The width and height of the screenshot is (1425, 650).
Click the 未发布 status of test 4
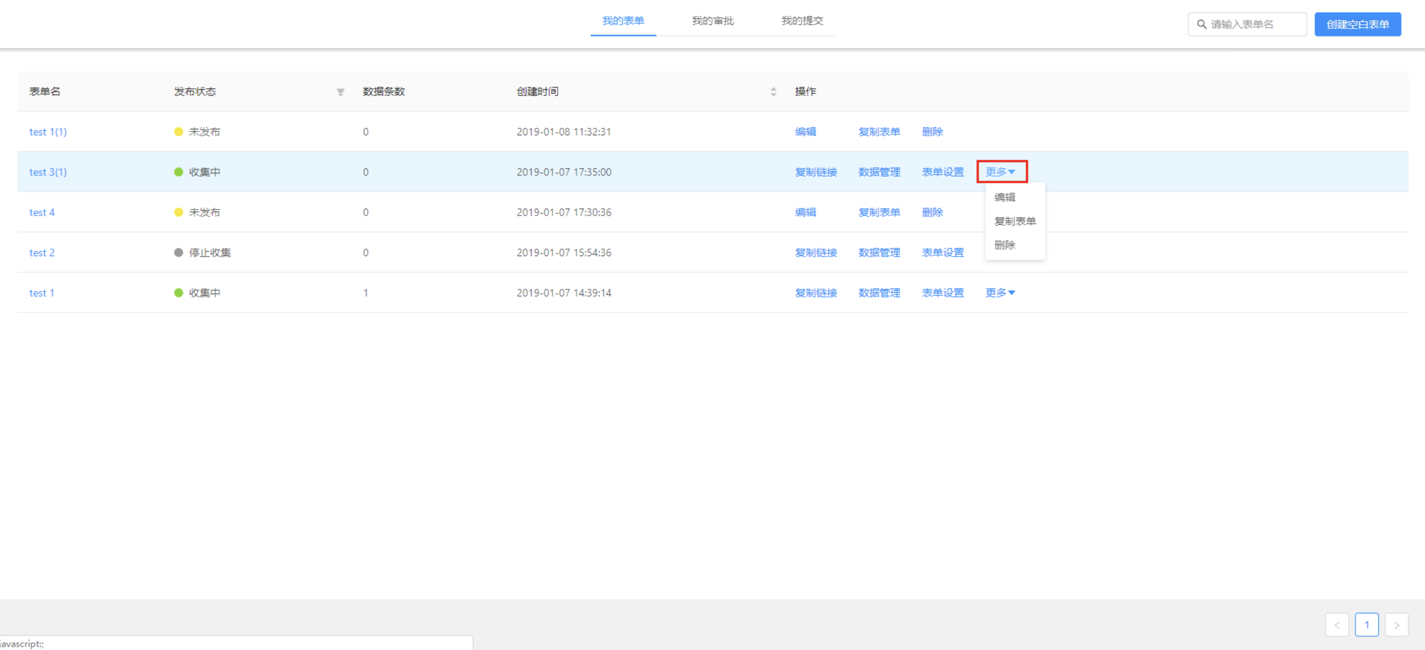(197, 212)
